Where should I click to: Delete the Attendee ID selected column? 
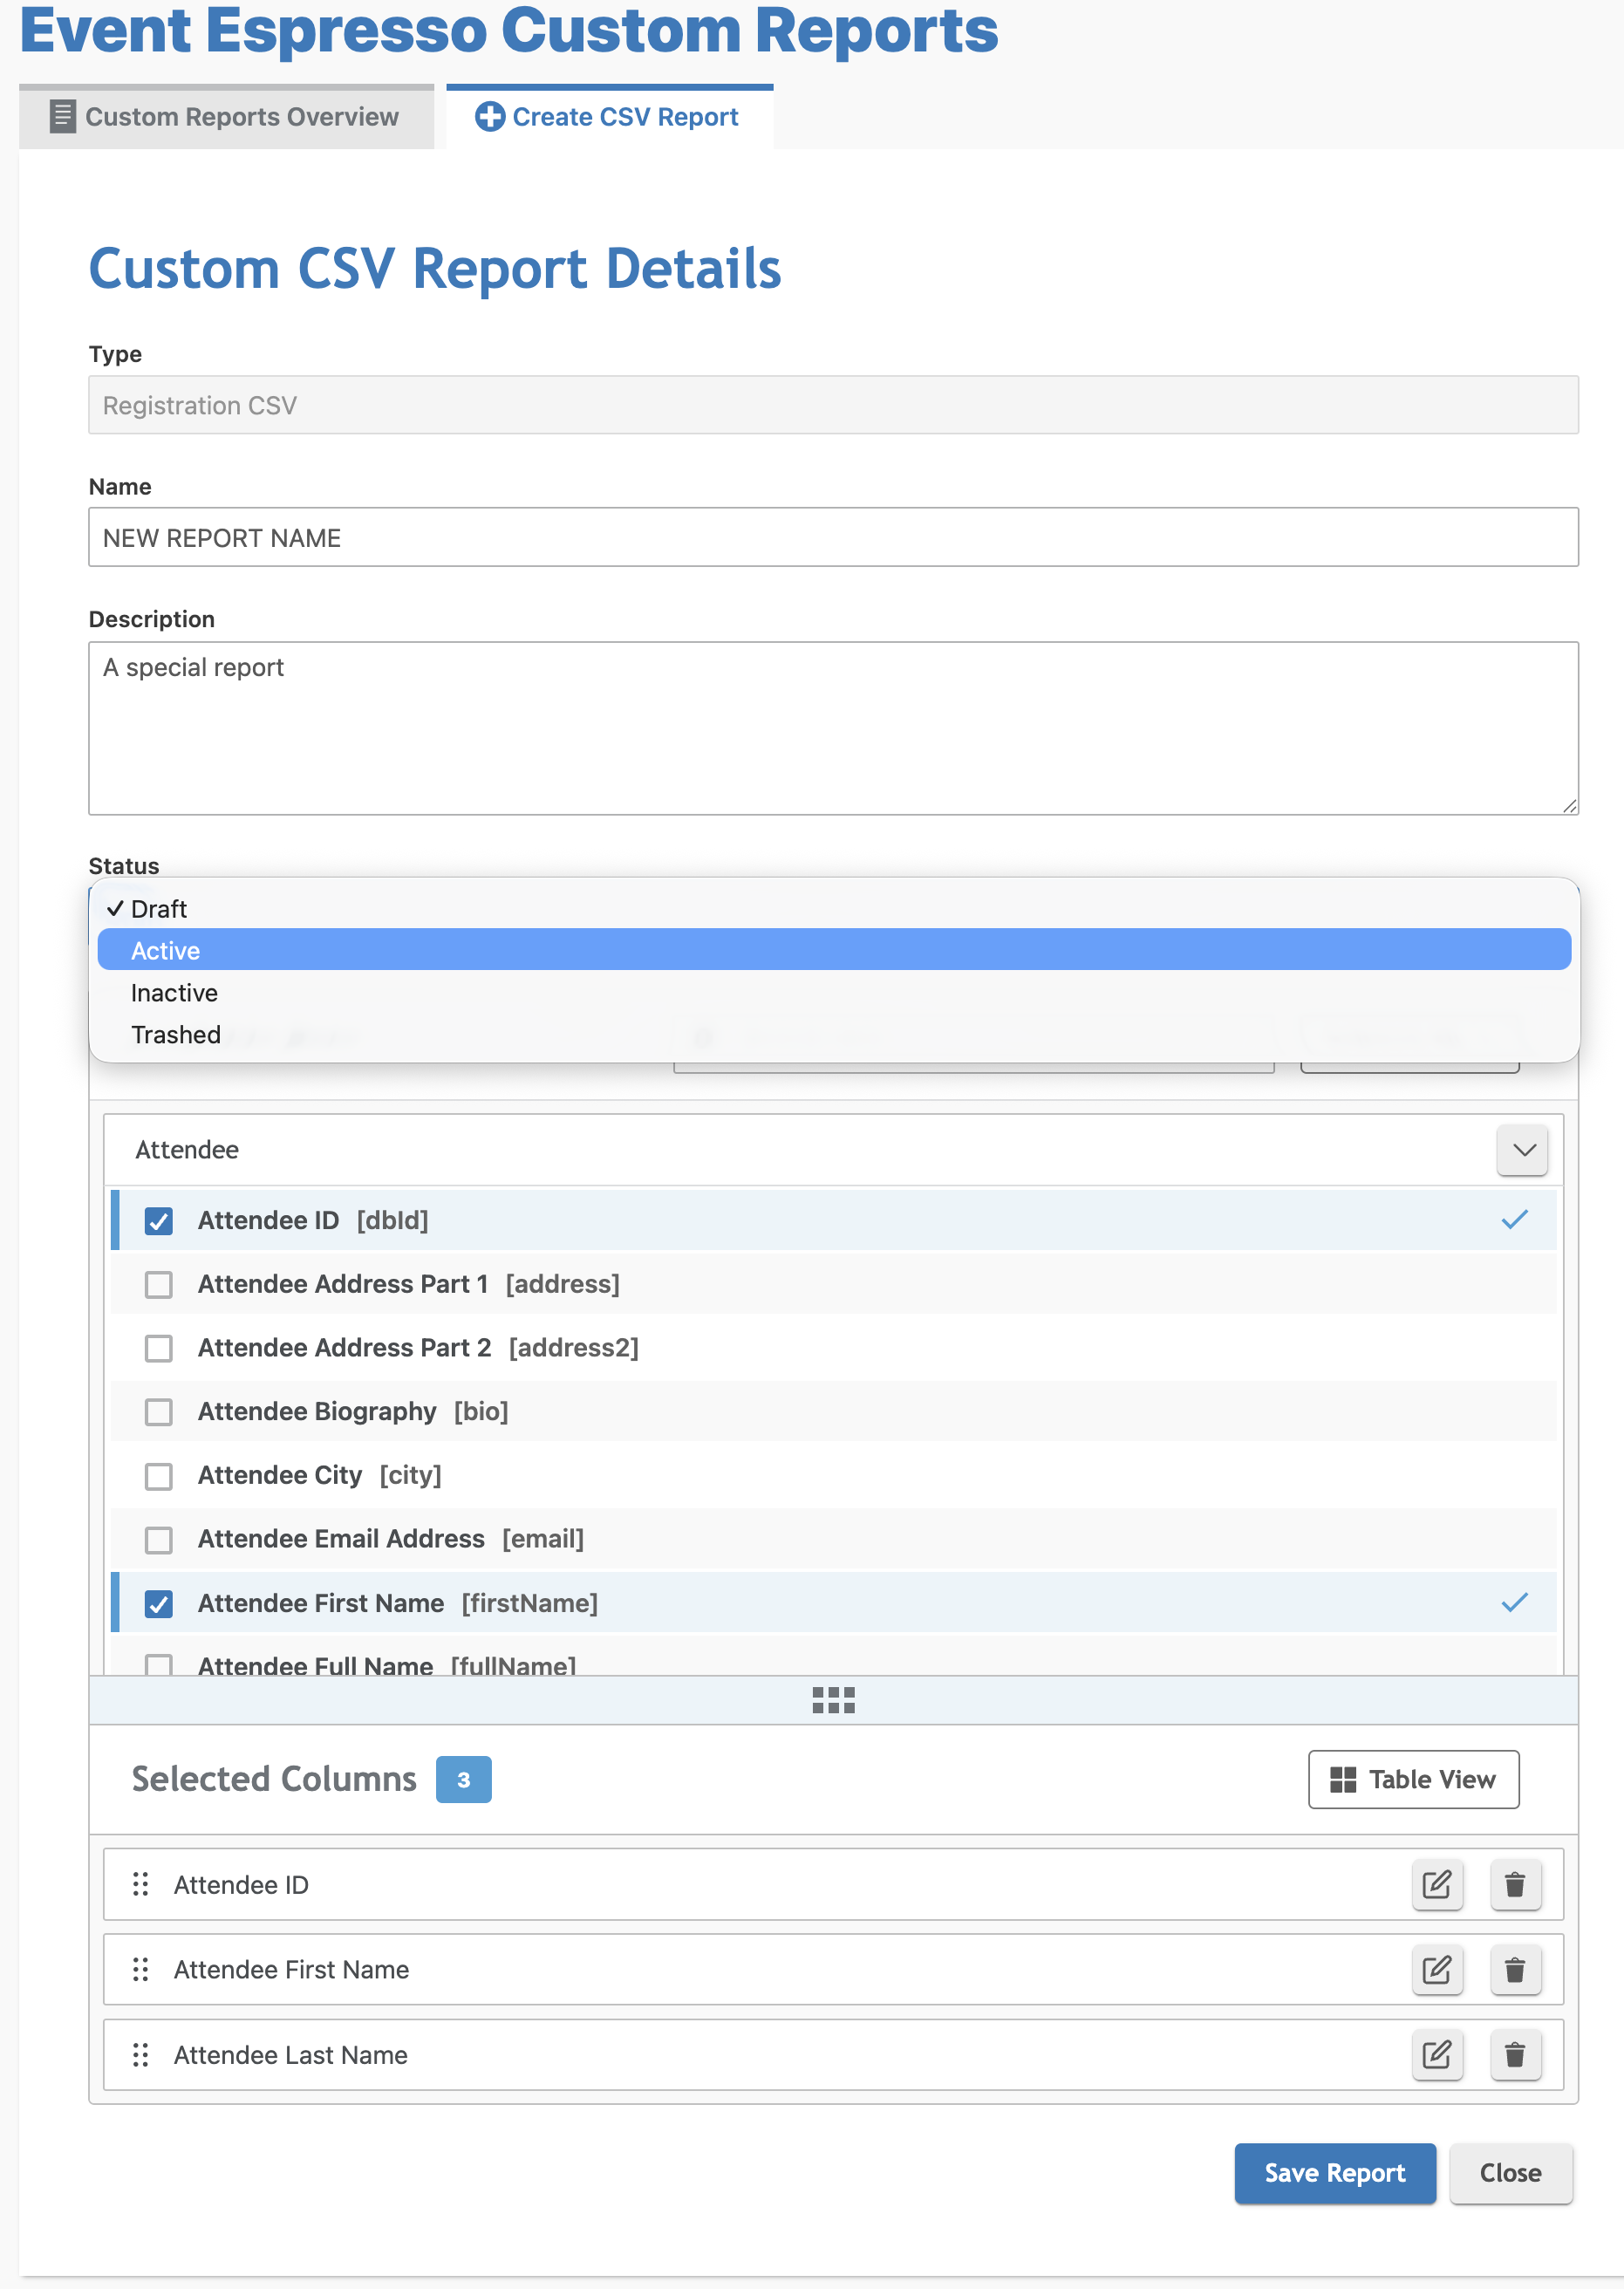(1515, 1884)
